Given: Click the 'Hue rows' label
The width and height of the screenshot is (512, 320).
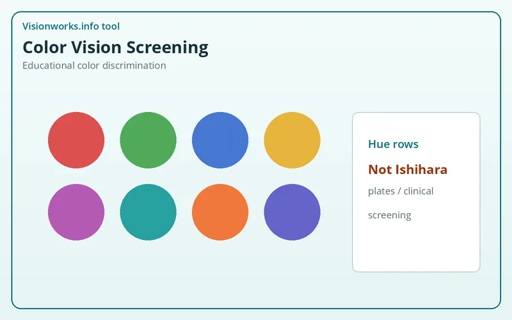Looking at the screenshot, I should [x=393, y=144].
